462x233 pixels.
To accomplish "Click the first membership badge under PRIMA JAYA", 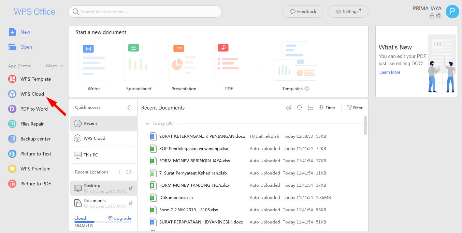I will [432, 16].
